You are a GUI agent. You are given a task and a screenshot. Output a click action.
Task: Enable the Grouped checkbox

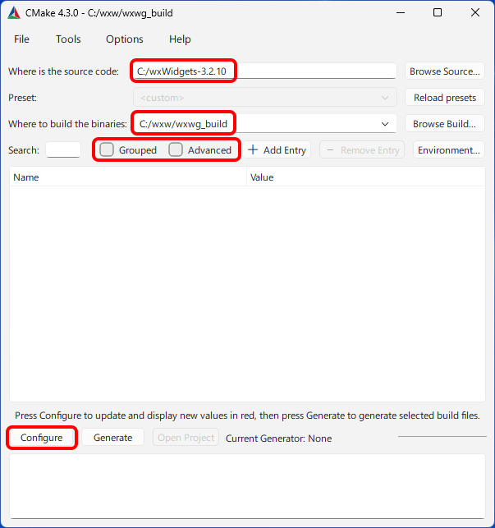128,149
